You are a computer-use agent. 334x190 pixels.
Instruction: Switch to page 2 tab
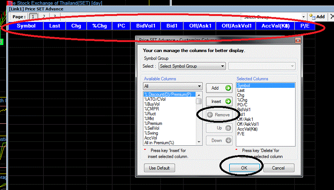coord(44,16)
